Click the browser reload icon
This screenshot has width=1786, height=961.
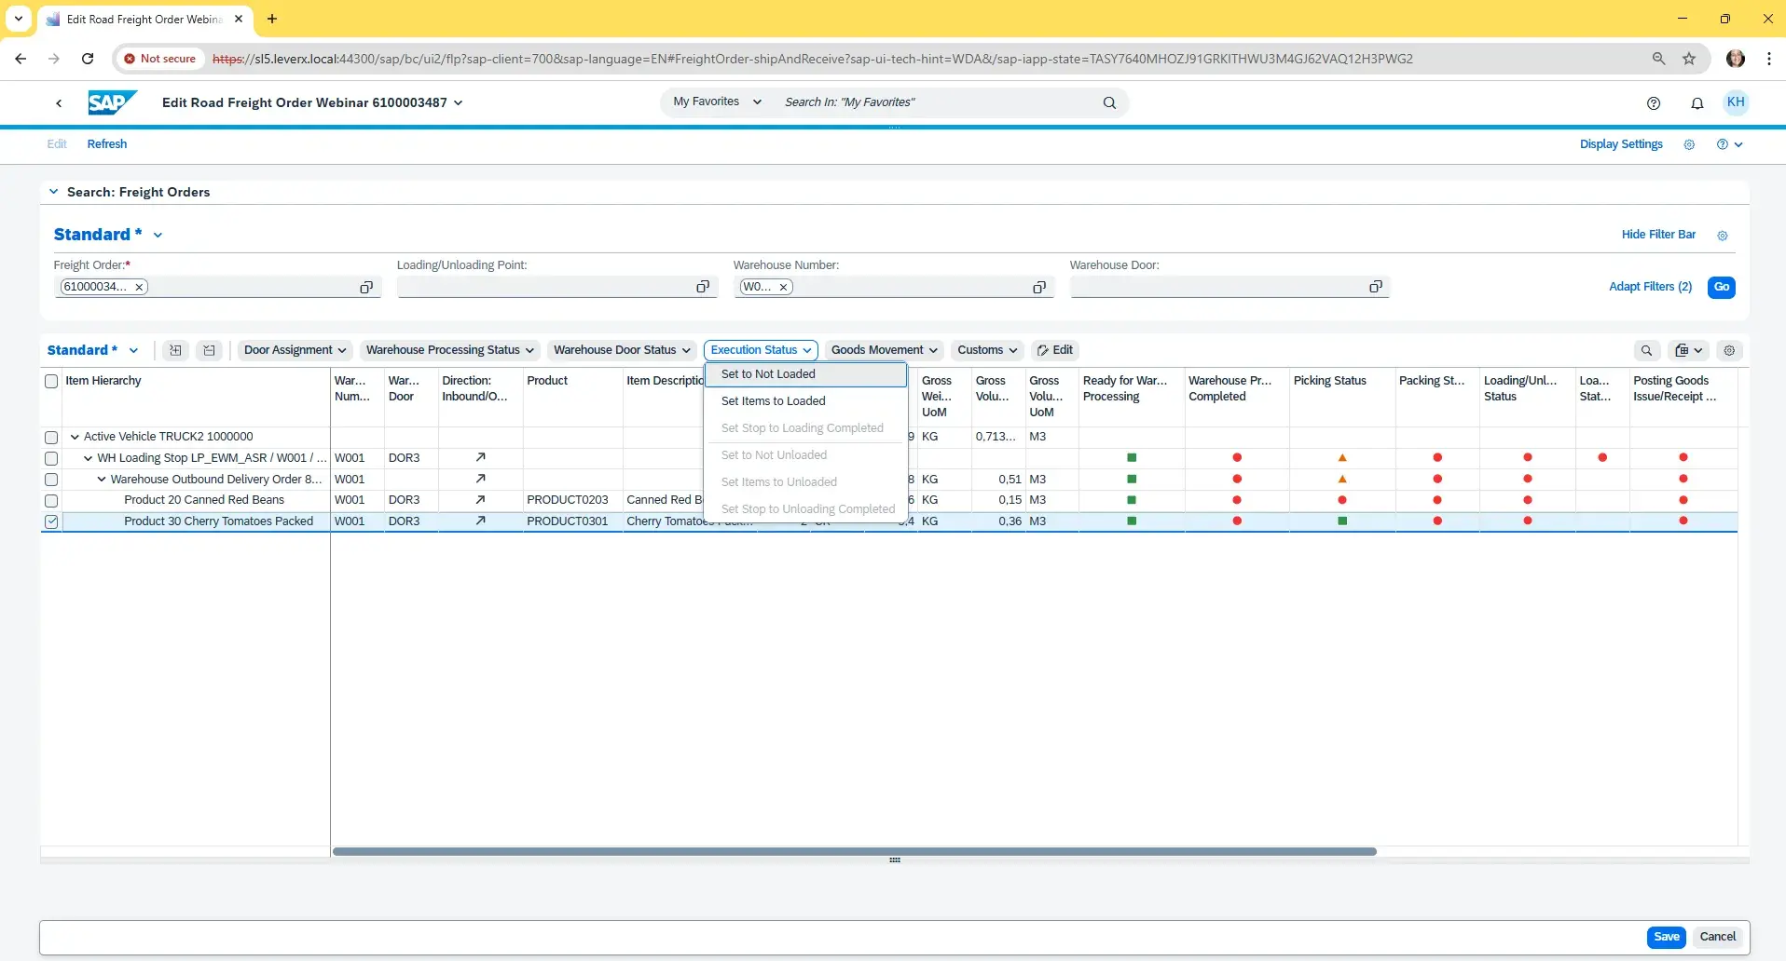point(88,59)
